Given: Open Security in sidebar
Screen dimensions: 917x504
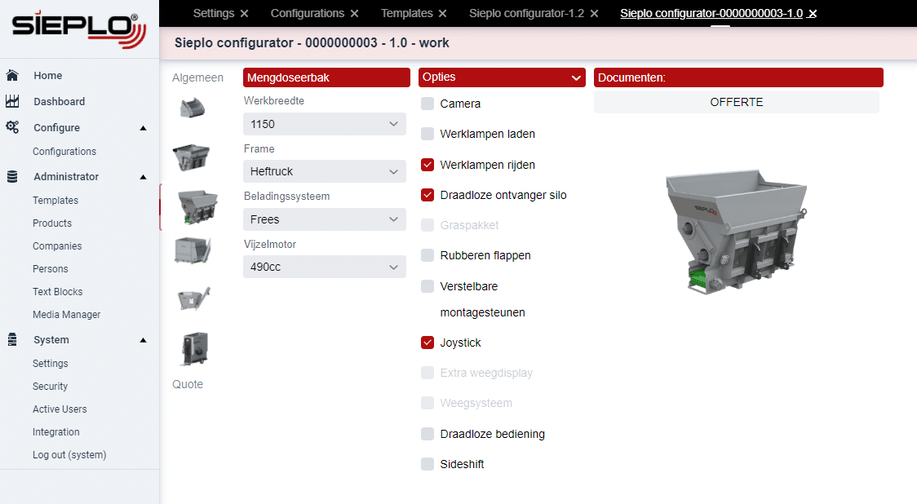Looking at the screenshot, I should click(51, 386).
